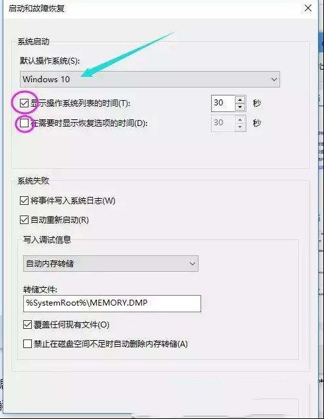Disable 自动重新启动(R) checkbox
The image size is (324, 419).
coord(24,220)
